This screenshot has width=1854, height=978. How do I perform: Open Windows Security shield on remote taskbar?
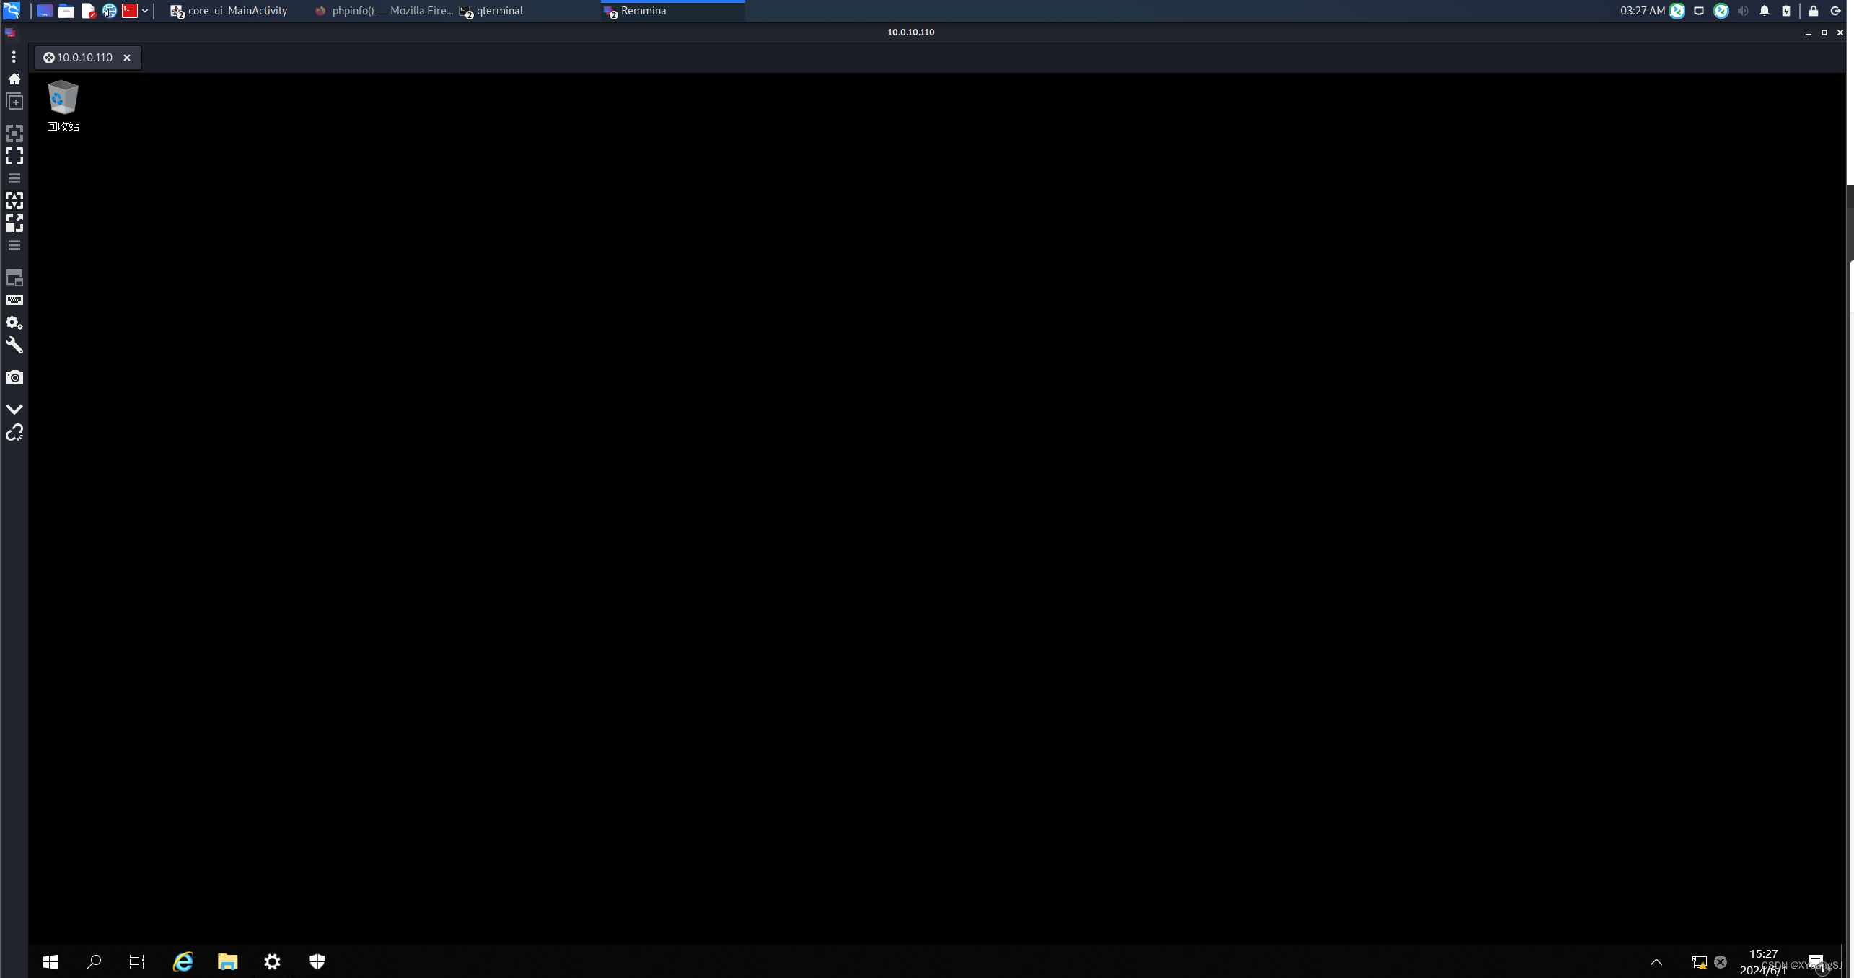(317, 961)
